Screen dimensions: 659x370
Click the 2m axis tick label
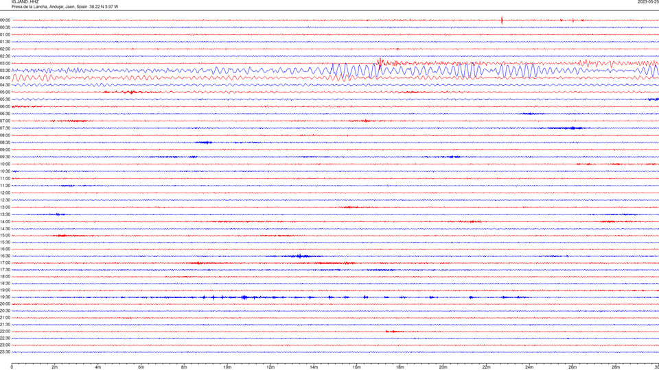[x=55, y=367]
